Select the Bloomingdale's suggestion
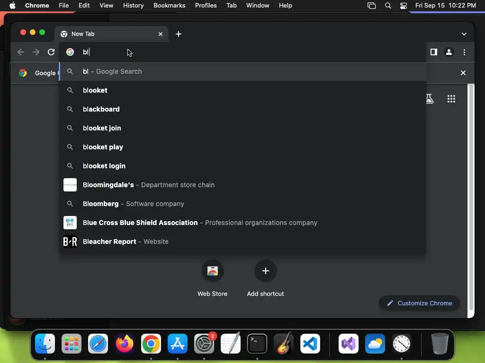The width and height of the screenshot is (485, 363). pos(243,185)
